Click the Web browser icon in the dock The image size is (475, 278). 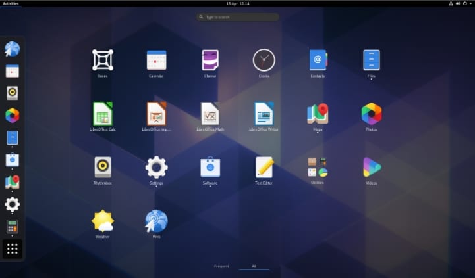point(12,49)
